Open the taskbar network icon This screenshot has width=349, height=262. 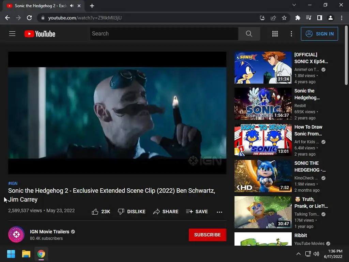[x=308, y=254]
